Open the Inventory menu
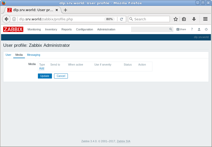This screenshot has height=147, width=212. 51,29
